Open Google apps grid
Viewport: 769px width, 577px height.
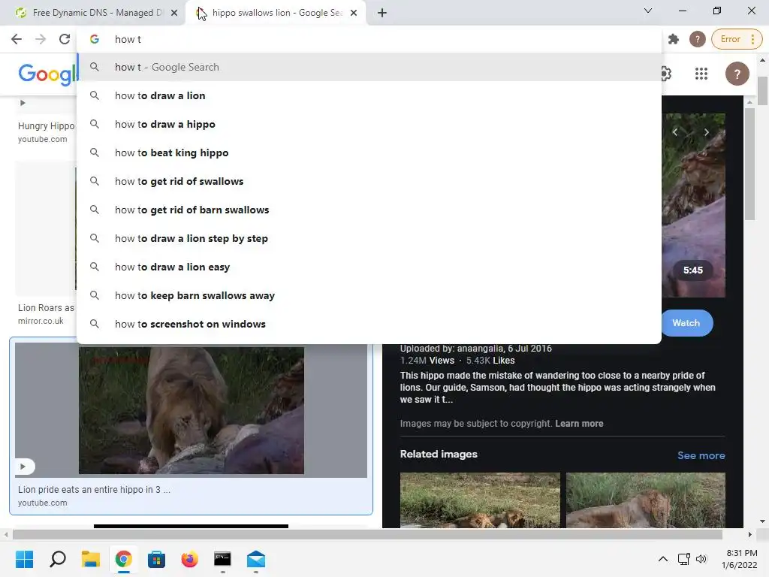[x=701, y=74]
